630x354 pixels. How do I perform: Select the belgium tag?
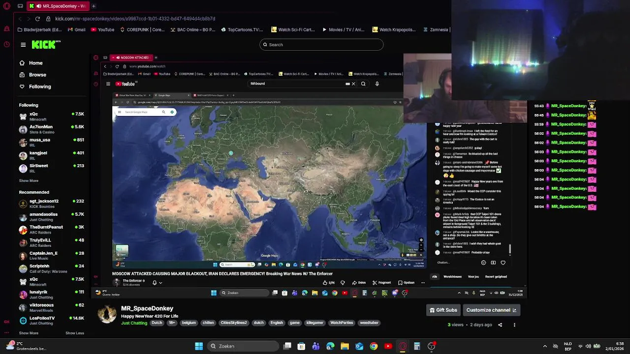click(189, 323)
